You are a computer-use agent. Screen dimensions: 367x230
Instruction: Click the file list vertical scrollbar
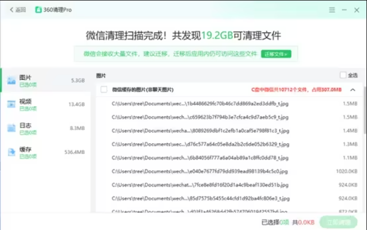pyautogui.click(x=365, y=110)
